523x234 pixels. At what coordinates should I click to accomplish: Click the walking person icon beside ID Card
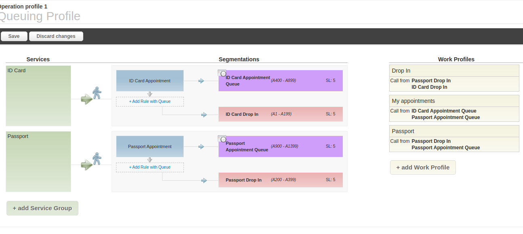[x=97, y=93]
